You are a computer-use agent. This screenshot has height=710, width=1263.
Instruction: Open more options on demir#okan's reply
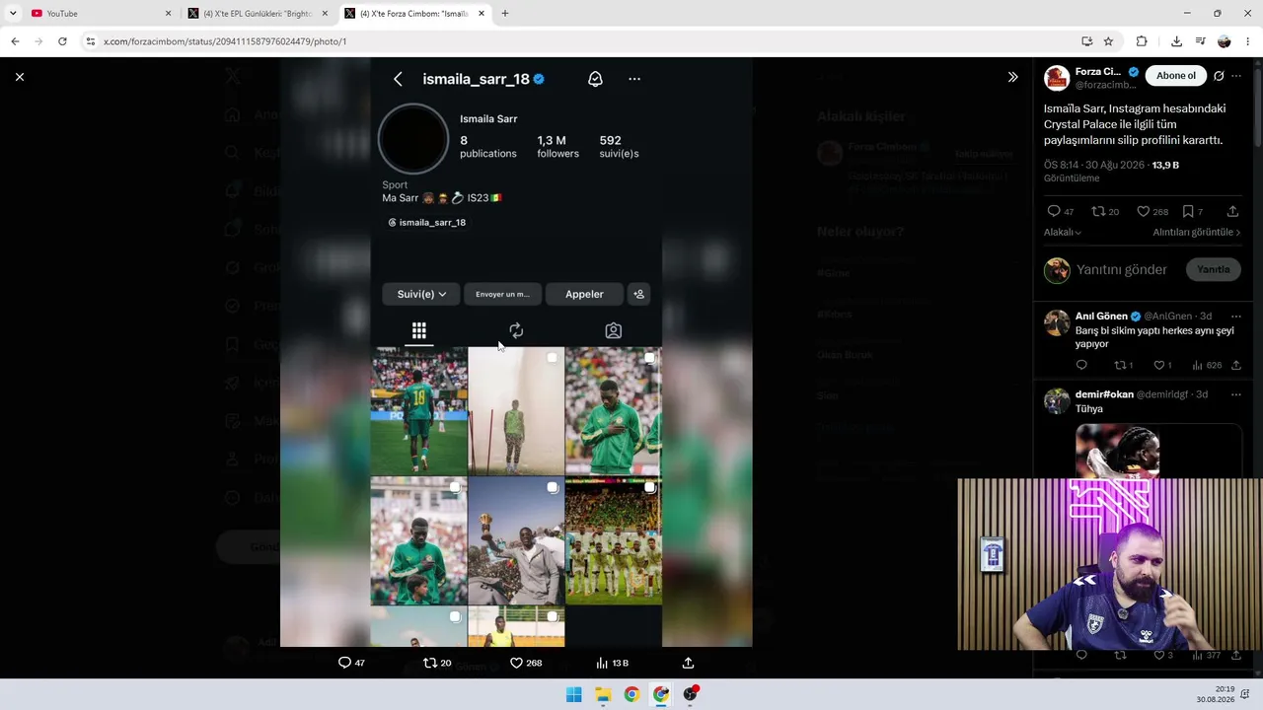tap(1236, 394)
